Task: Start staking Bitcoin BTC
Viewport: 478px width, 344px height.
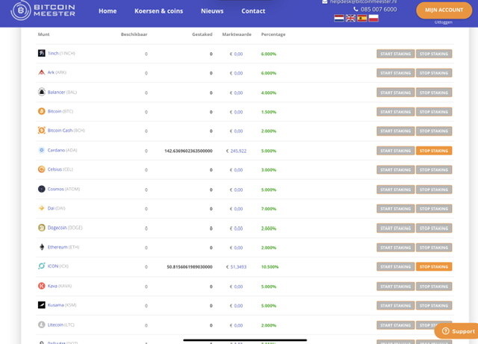Action: click(395, 112)
